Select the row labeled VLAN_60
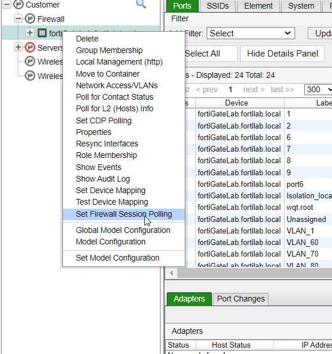The image size is (332, 354). [258, 243]
